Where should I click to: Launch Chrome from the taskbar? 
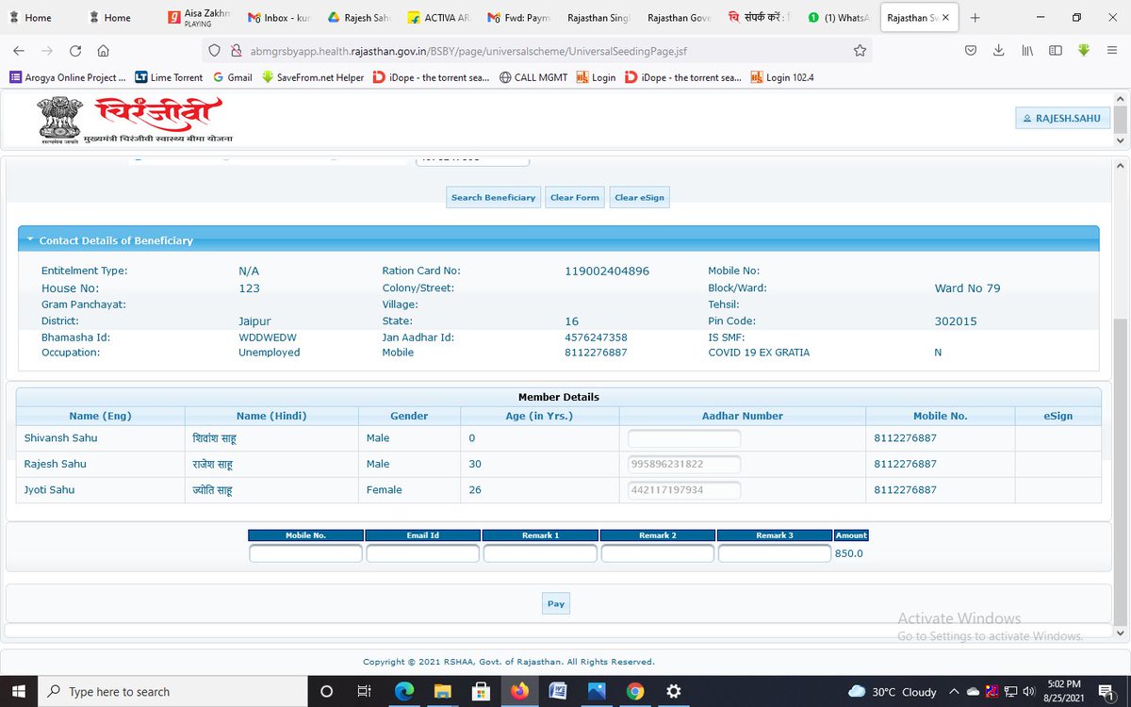634,691
